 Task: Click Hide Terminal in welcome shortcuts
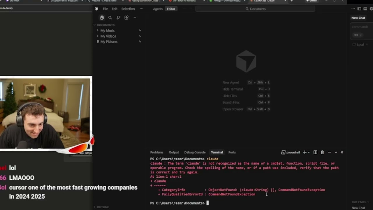[232, 89]
